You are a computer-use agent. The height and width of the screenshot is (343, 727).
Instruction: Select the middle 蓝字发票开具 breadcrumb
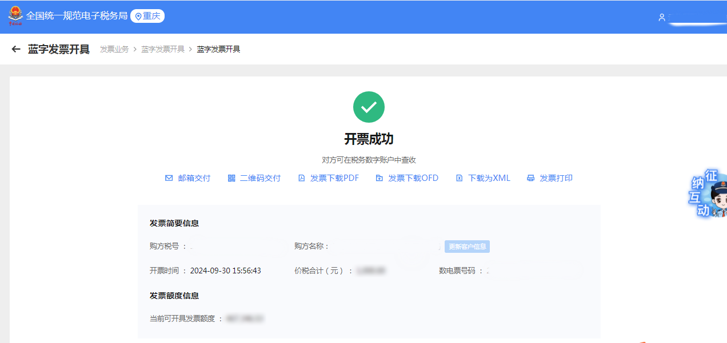tap(163, 50)
